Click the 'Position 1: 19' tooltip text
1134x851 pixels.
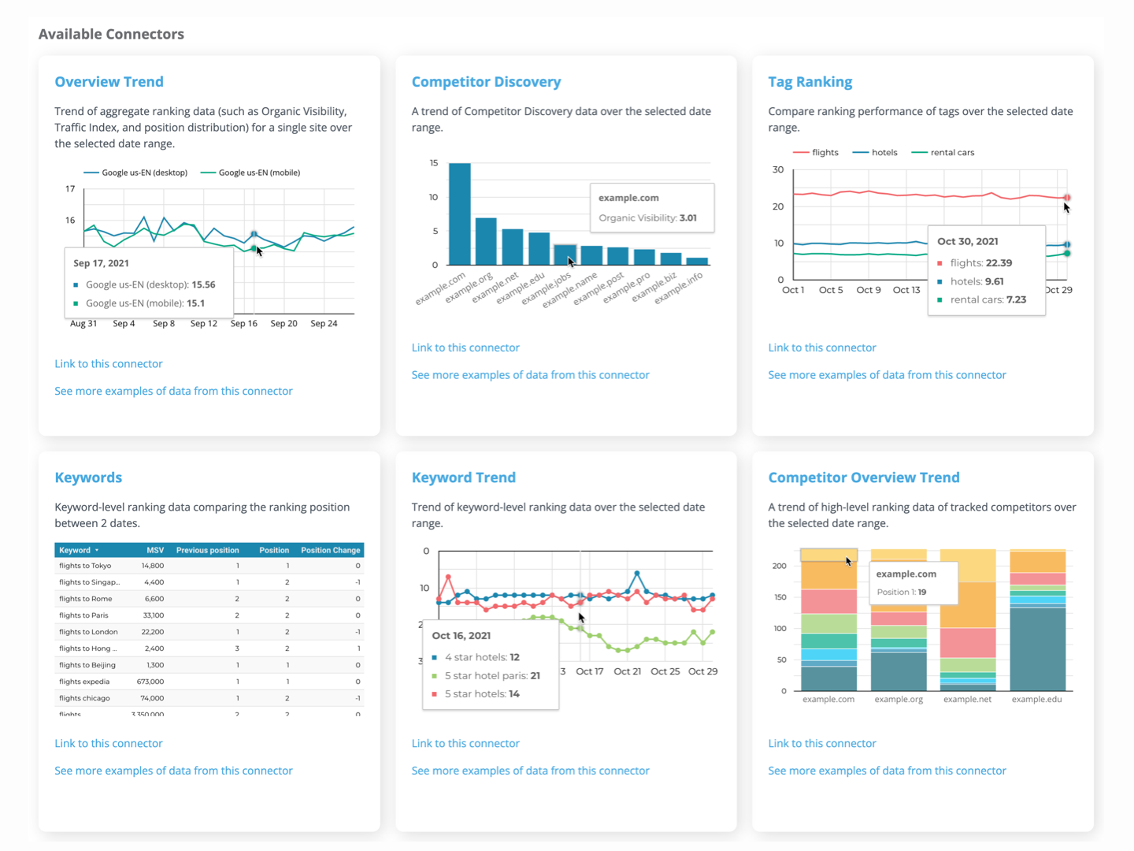[x=902, y=592]
